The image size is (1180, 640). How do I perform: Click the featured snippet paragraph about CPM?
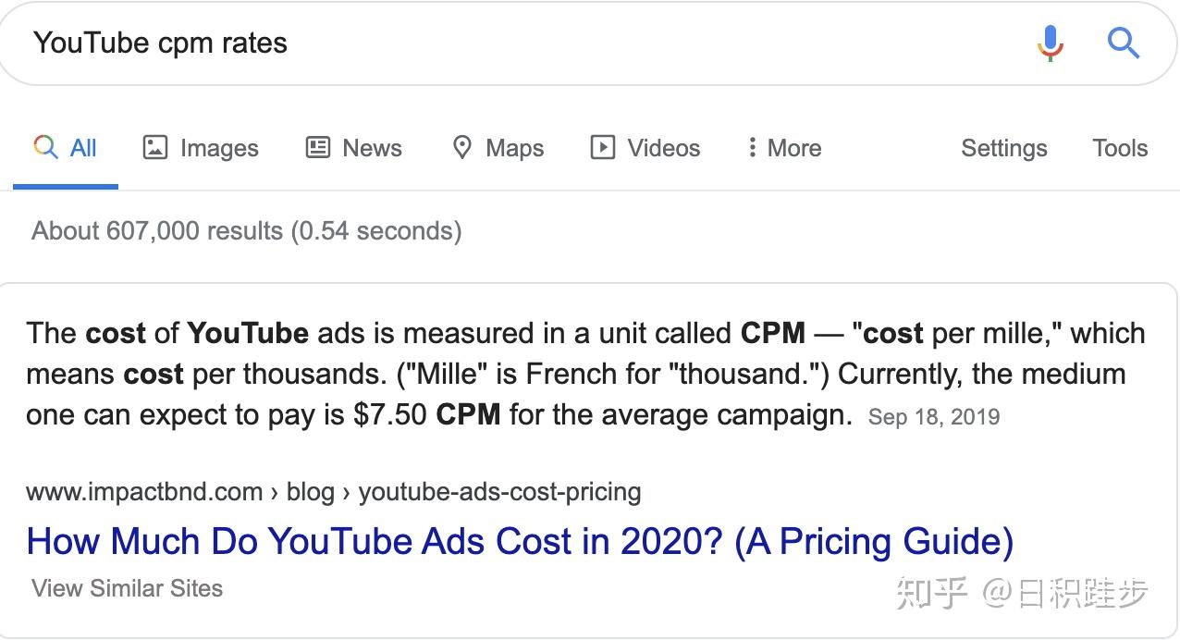click(x=555, y=374)
